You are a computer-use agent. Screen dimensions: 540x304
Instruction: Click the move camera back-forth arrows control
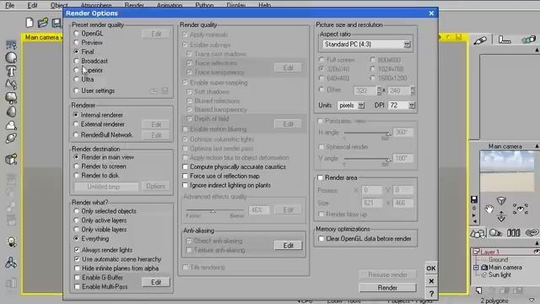(501, 216)
